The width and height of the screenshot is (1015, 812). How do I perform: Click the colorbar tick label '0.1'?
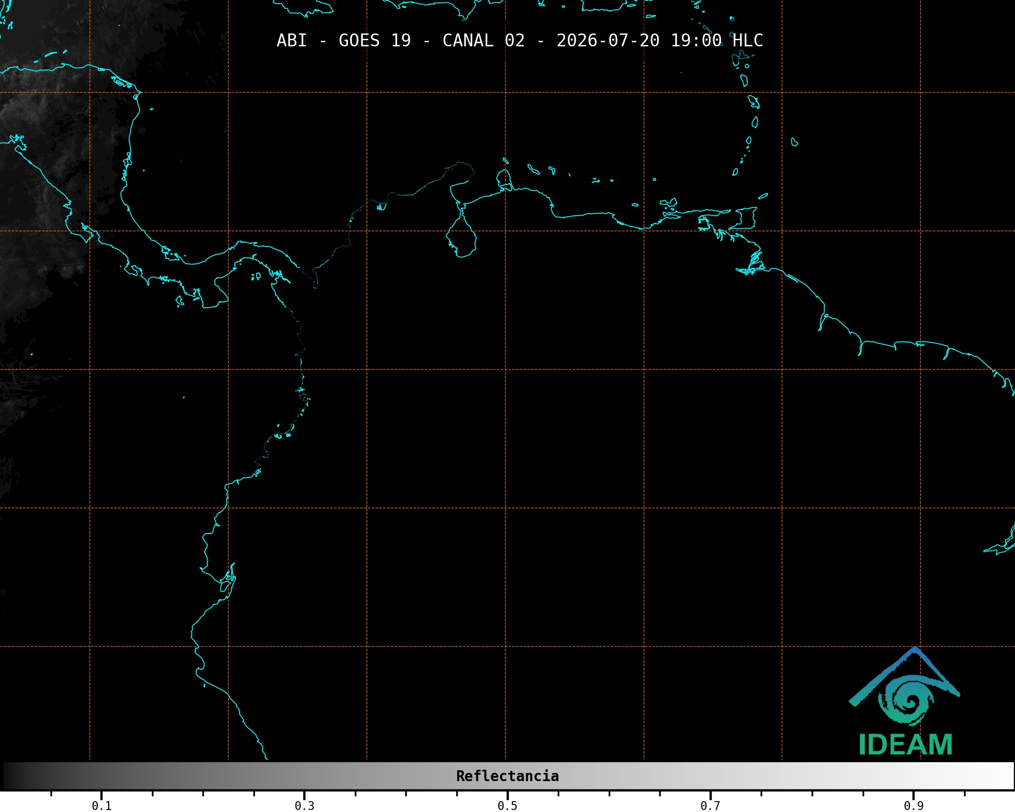(x=101, y=806)
